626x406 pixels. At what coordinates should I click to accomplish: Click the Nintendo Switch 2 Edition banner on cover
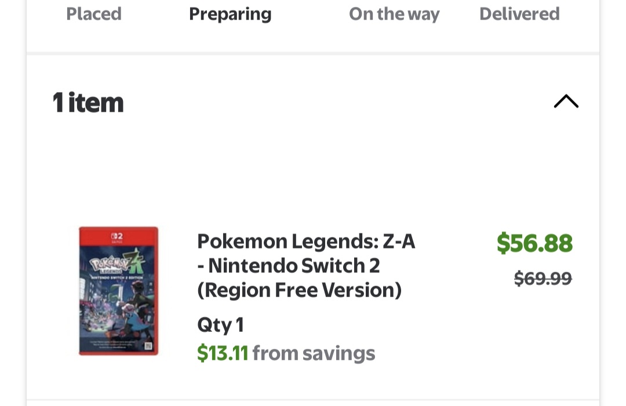click(117, 277)
